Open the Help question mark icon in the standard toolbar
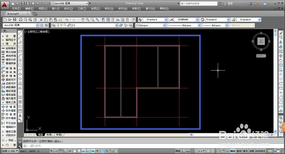The height and width of the screenshot is (154, 285). pos(134,20)
